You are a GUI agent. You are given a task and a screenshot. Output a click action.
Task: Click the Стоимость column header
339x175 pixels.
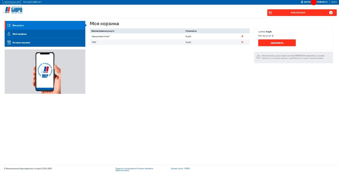pos(191,31)
